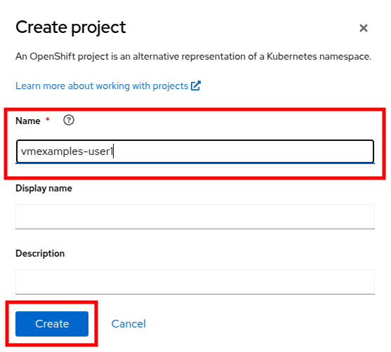The height and width of the screenshot is (352, 391).
Task: Click the OpenShift project explanation sentence
Action: coord(193,57)
